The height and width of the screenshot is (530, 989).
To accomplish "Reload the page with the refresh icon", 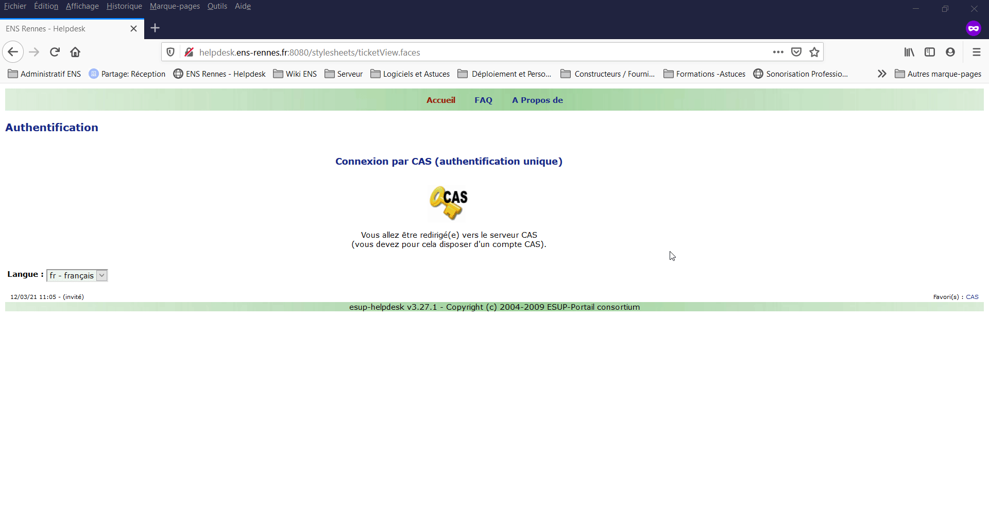I will pos(55,52).
